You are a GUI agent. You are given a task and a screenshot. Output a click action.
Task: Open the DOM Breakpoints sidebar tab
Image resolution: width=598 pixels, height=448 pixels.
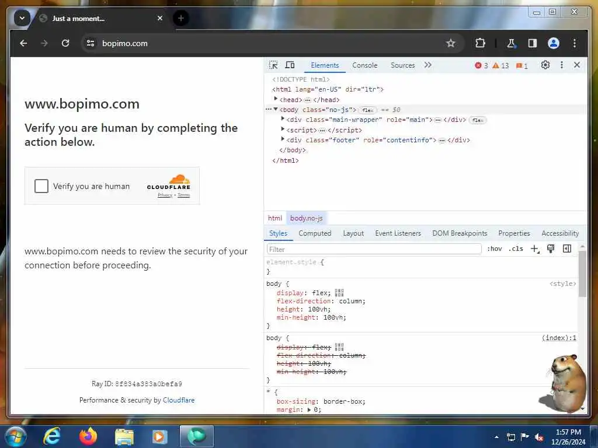point(460,233)
